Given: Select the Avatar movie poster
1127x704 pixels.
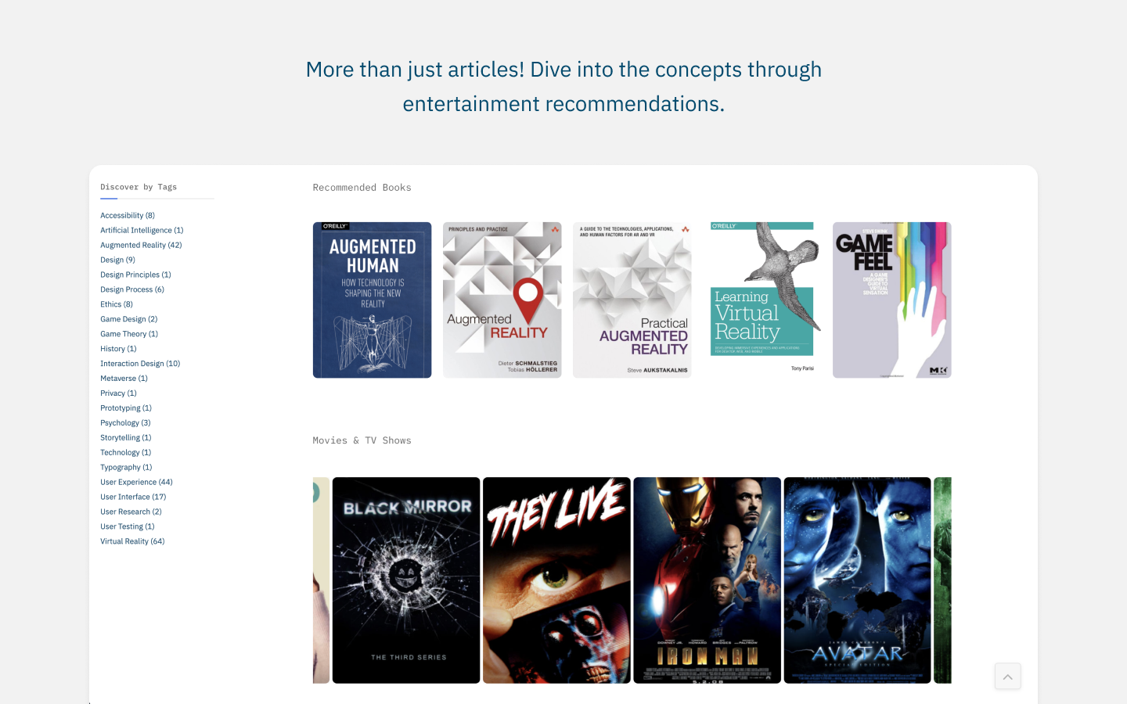Looking at the screenshot, I should tap(858, 580).
